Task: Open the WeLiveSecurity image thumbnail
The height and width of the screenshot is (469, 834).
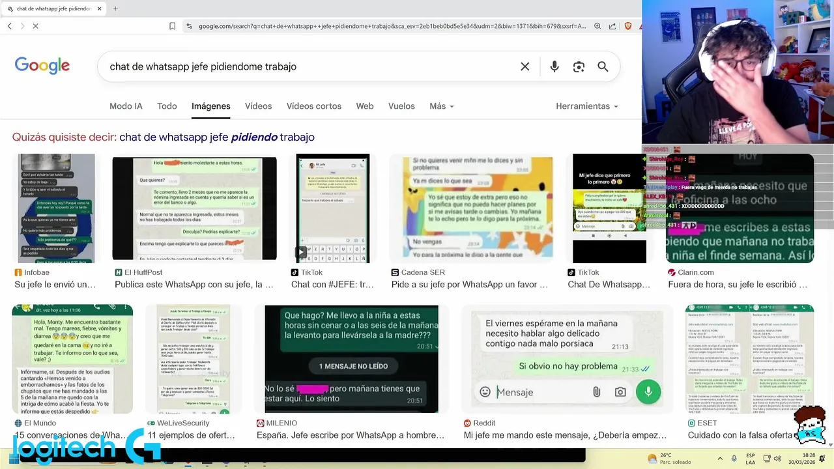Action: (x=194, y=359)
